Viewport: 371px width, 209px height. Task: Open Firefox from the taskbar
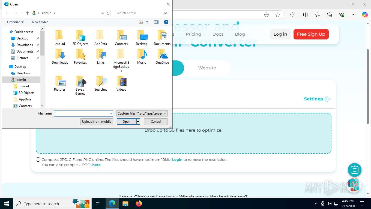pos(139,204)
